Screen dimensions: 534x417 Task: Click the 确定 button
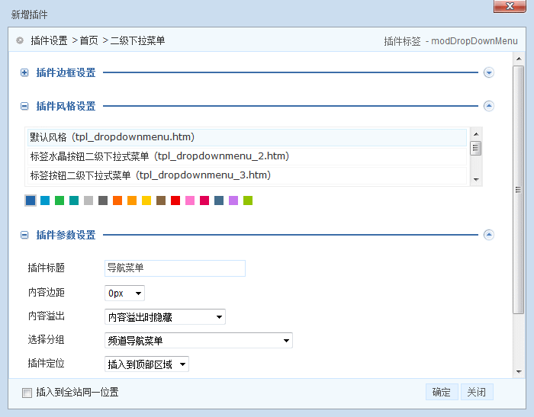coord(441,393)
